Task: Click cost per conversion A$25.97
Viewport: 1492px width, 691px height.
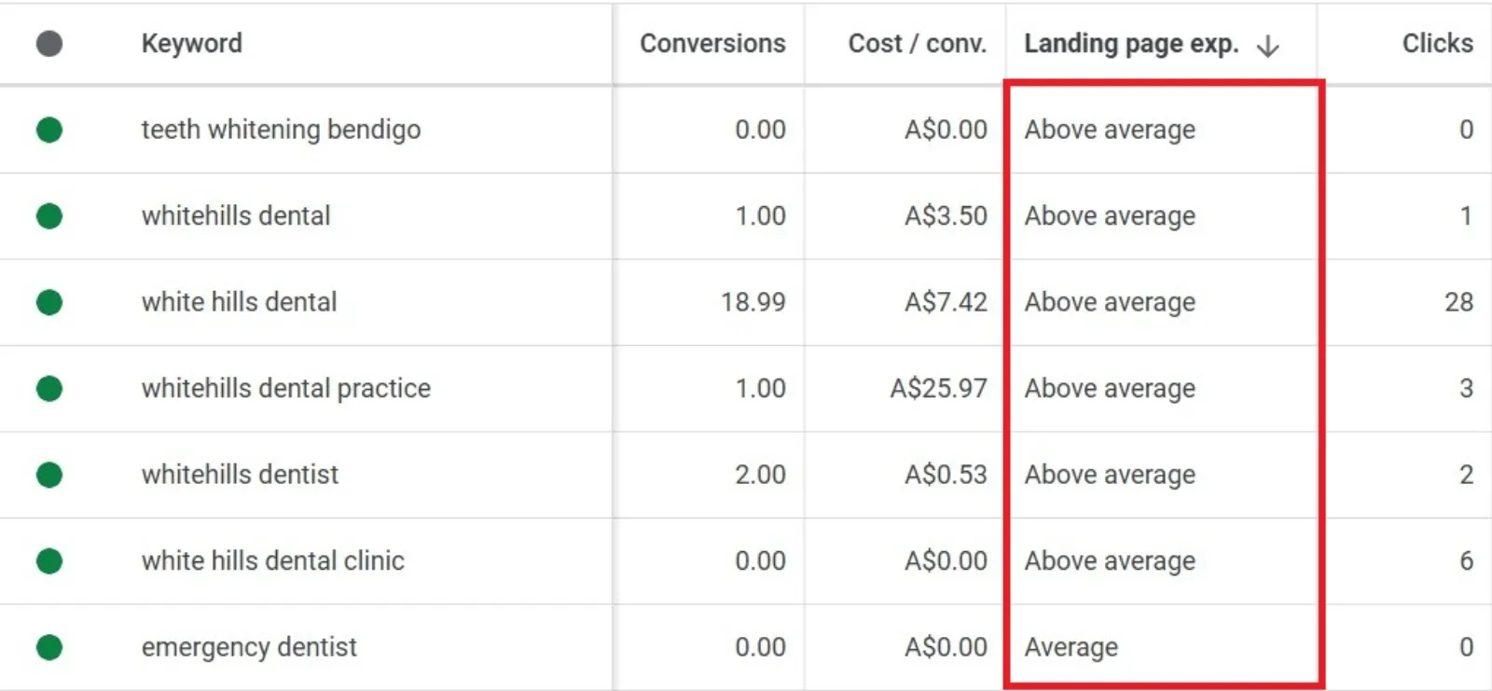Action: 939,388
